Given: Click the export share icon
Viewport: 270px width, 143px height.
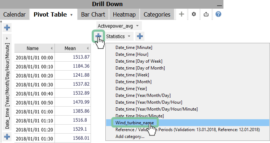Looking at the screenshot, I should click(x=206, y=14).
